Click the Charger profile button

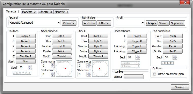pyautogui.click(x=151, y=23)
